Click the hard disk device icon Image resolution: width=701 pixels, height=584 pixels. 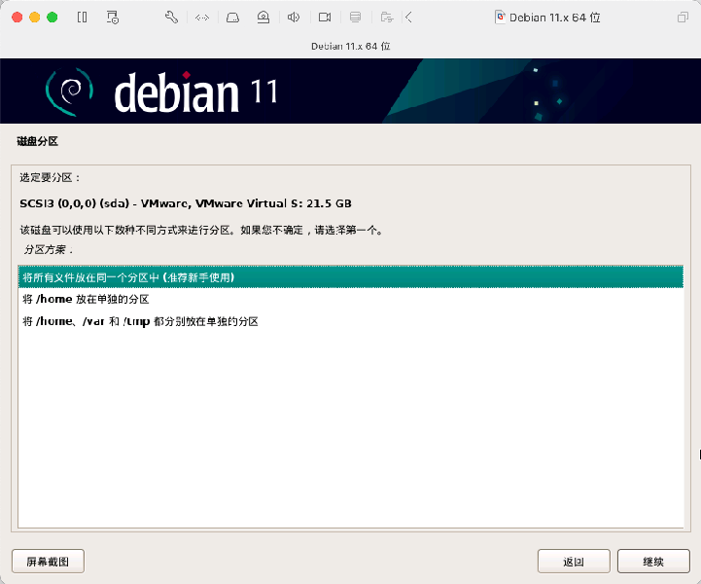(x=232, y=18)
